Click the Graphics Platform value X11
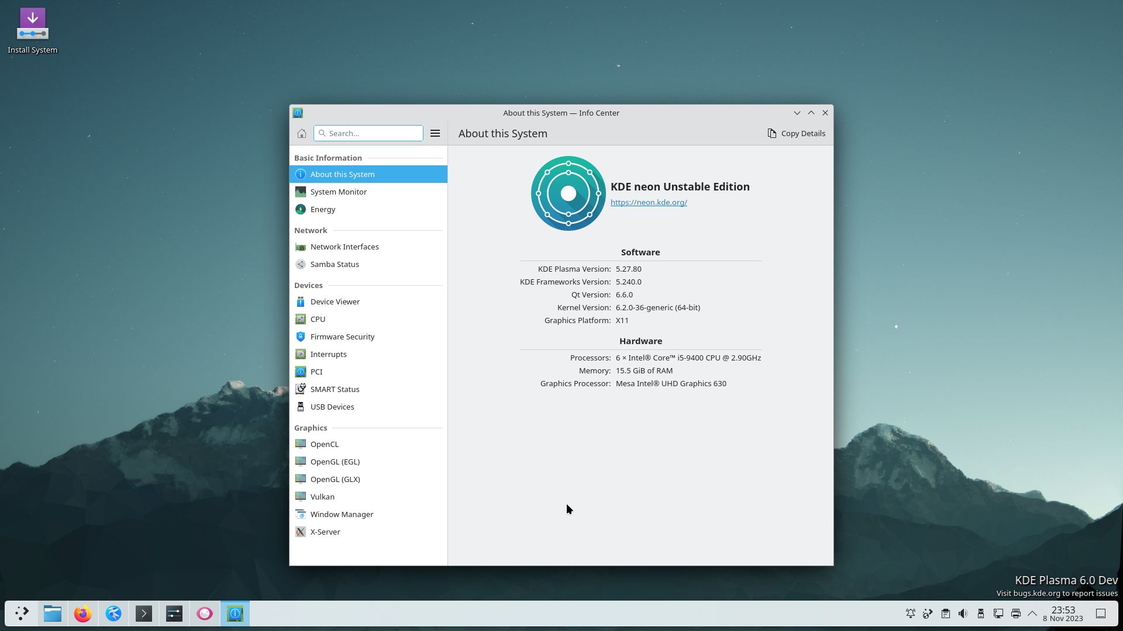The width and height of the screenshot is (1123, 631). click(x=622, y=320)
